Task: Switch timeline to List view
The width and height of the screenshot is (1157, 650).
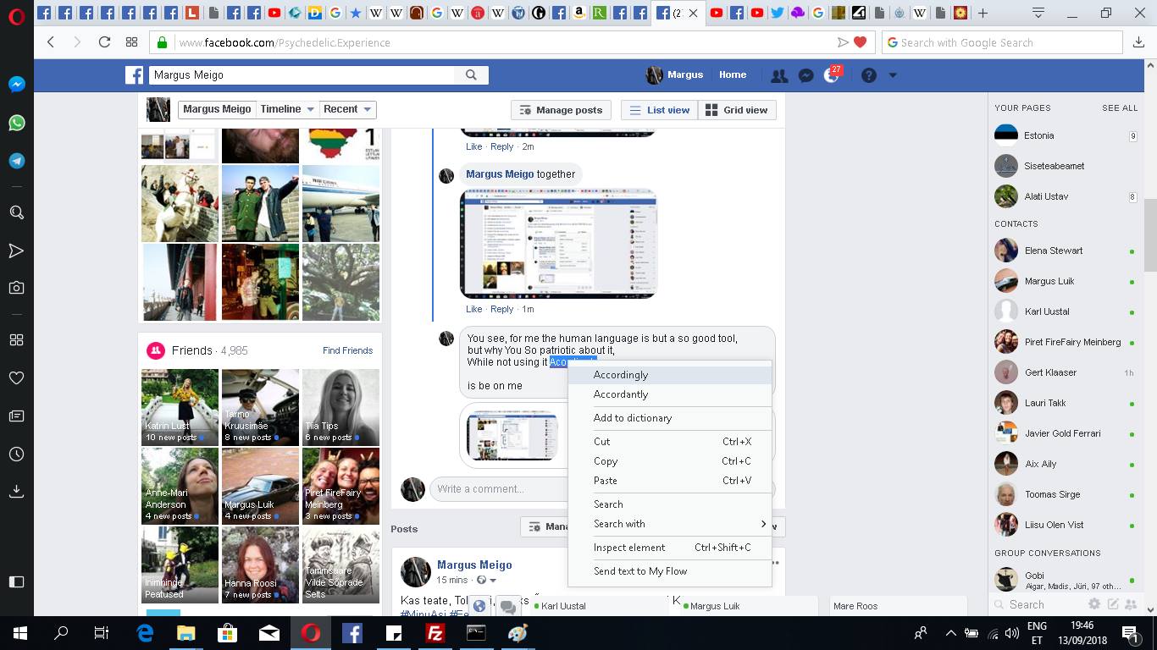Action: [x=660, y=110]
